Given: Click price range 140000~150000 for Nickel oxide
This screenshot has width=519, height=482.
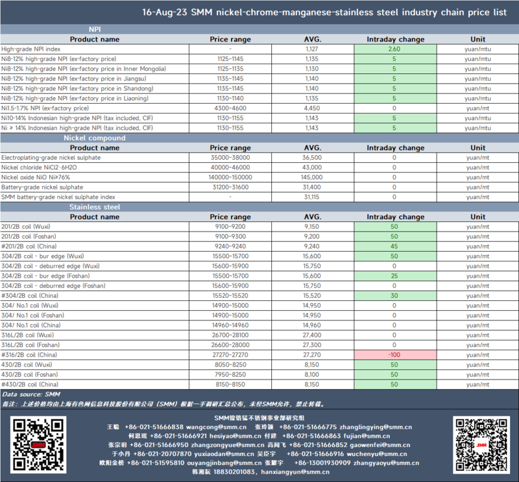Looking at the screenshot, I should coord(230,177).
